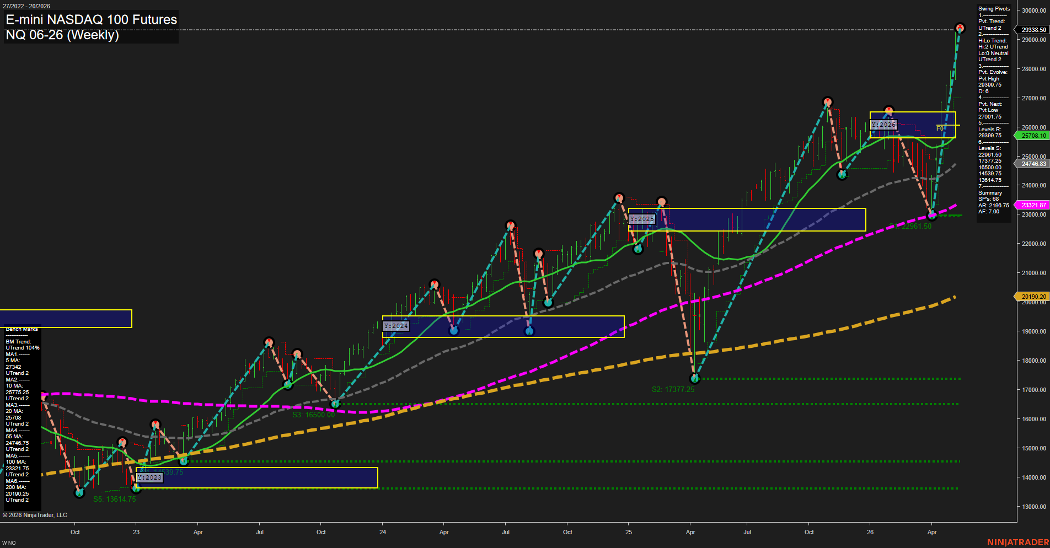Screen dimensions: 1050x548
Task: Click the "SP's: 68" summary line
Action: (x=989, y=198)
